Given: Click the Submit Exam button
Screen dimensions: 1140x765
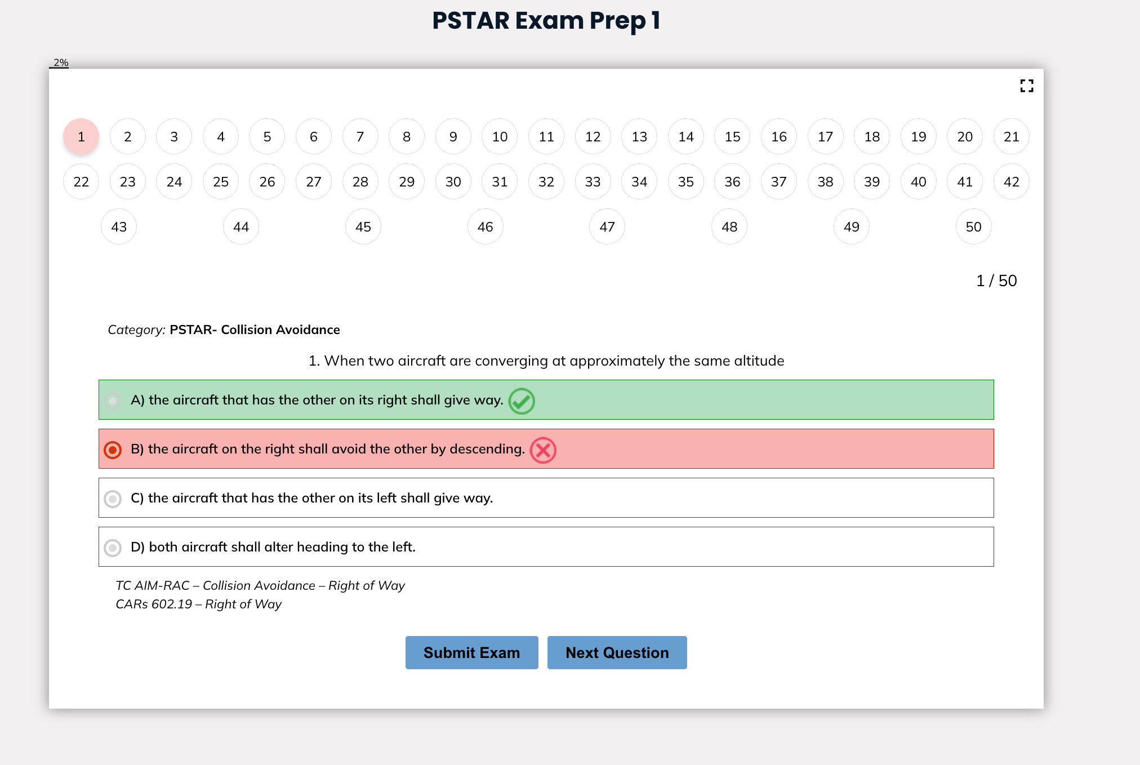Looking at the screenshot, I should pyautogui.click(x=472, y=652).
